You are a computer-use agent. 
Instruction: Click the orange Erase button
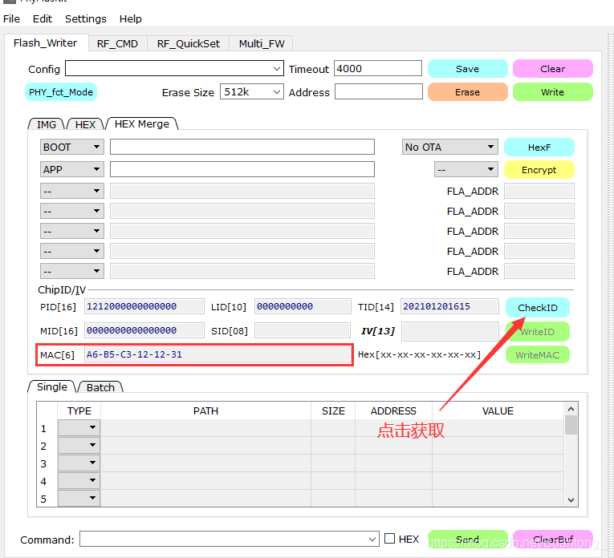pyautogui.click(x=468, y=92)
